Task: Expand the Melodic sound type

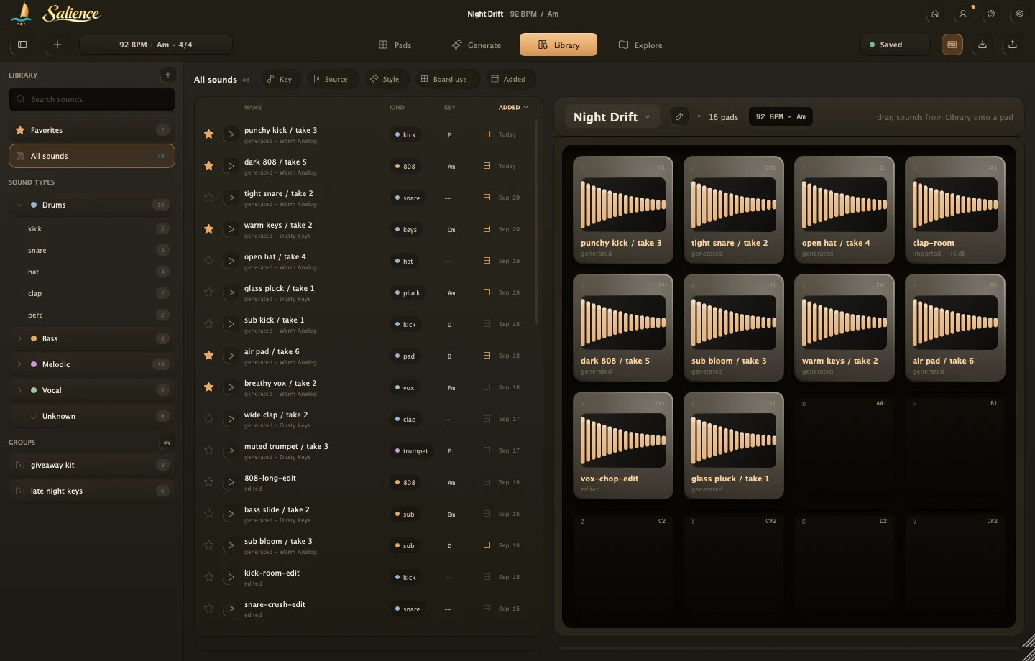Action: (x=19, y=364)
